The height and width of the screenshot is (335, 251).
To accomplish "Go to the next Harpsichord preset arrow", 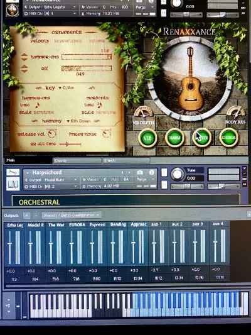I will pyautogui.click(x=129, y=172).
